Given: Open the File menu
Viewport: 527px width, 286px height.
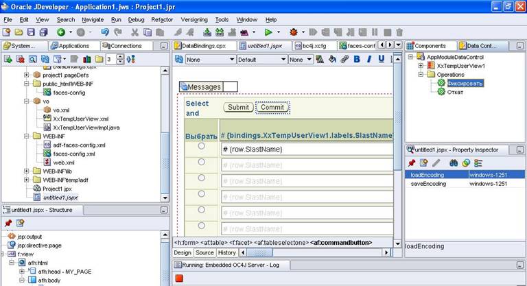Looking at the screenshot, I should click(8, 20).
